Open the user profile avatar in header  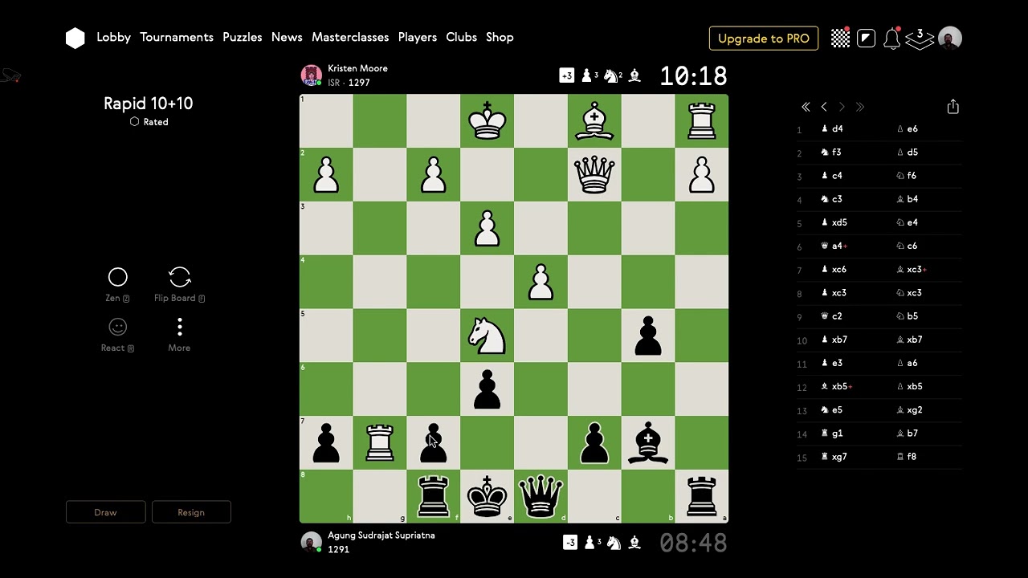[x=950, y=38]
